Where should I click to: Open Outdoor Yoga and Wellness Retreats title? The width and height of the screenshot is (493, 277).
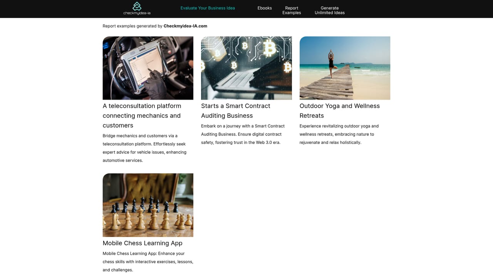pos(340,111)
